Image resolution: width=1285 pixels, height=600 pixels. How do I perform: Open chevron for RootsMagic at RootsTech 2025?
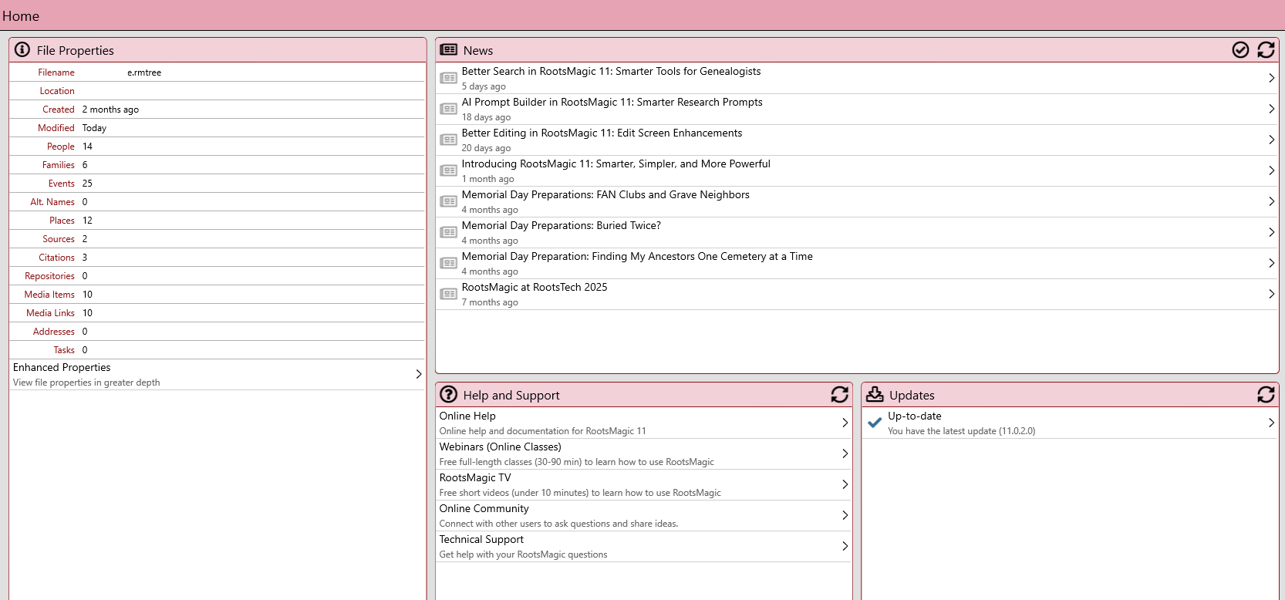[1271, 294]
